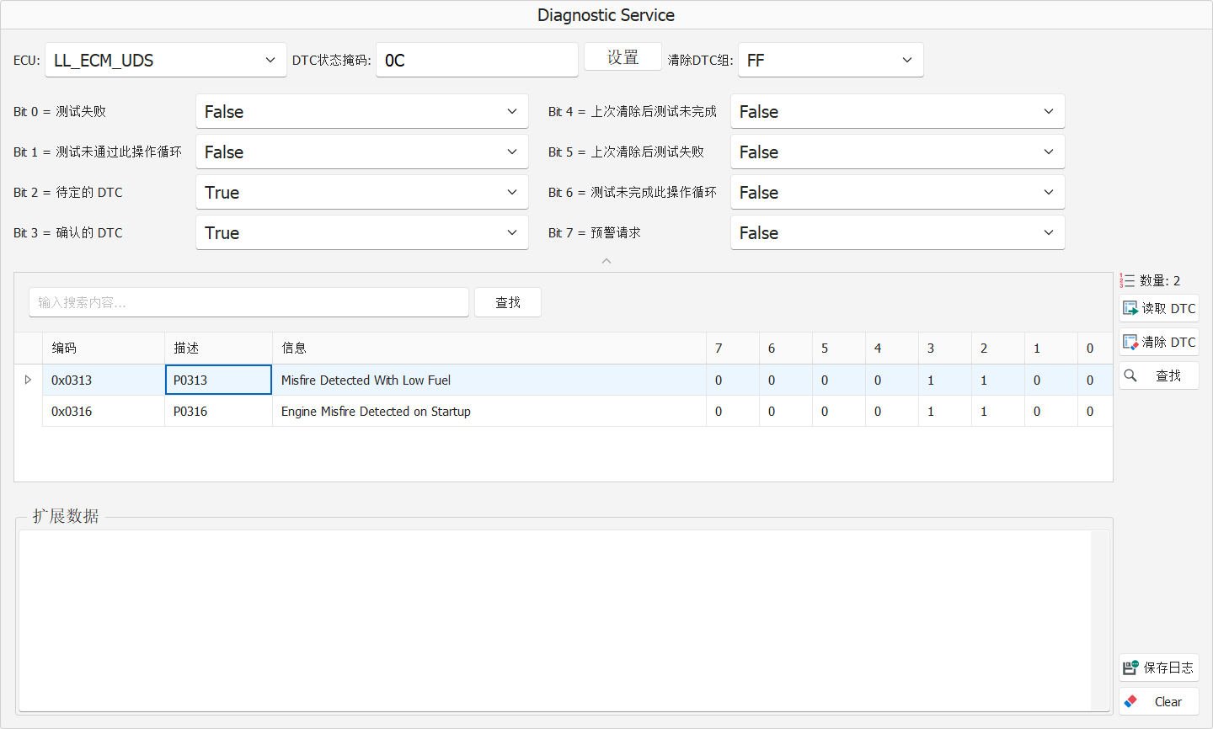Screen dimensions: 1213x729
Task: Open the Bit 5 上次清除后测试失败 dropdown
Action: (898, 152)
